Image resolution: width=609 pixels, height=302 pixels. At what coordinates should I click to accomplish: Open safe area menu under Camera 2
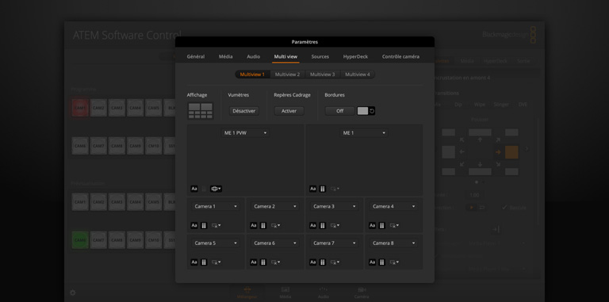click(x=275, y=225)
